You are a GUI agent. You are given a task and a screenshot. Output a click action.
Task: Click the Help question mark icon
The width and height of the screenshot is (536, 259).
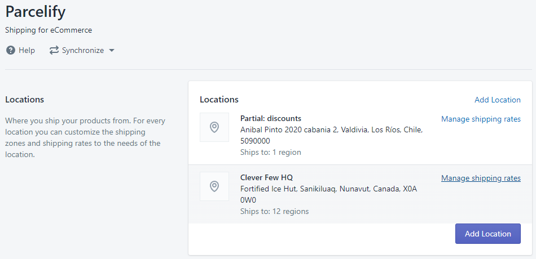pos(11,51)
